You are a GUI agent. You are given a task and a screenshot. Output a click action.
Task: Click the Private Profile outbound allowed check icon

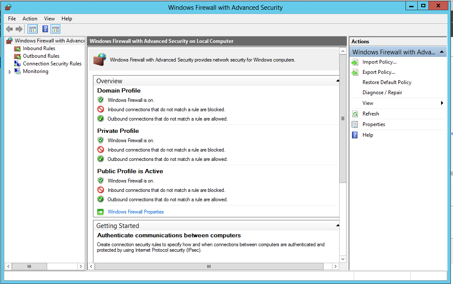coord(101,159)
